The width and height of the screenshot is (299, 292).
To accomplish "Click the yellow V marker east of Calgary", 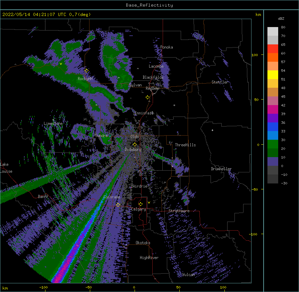I will click(x=149, y=203).
